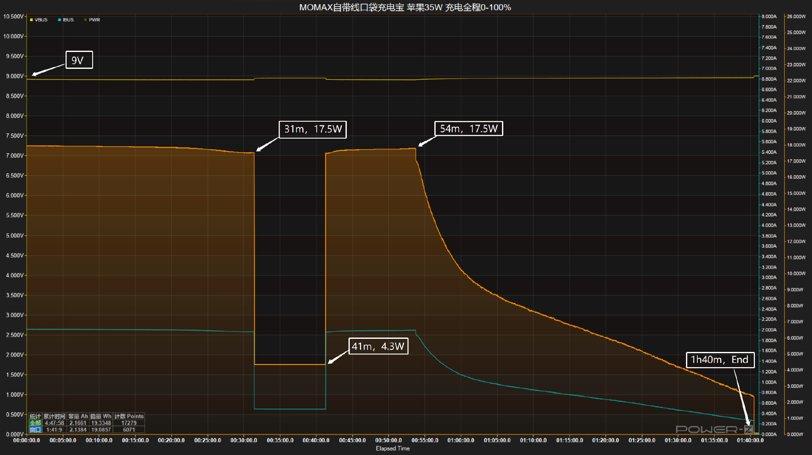Click the chart title beginning with MOMAX
This screenshot has width=812, height=455.
[405, 7]
